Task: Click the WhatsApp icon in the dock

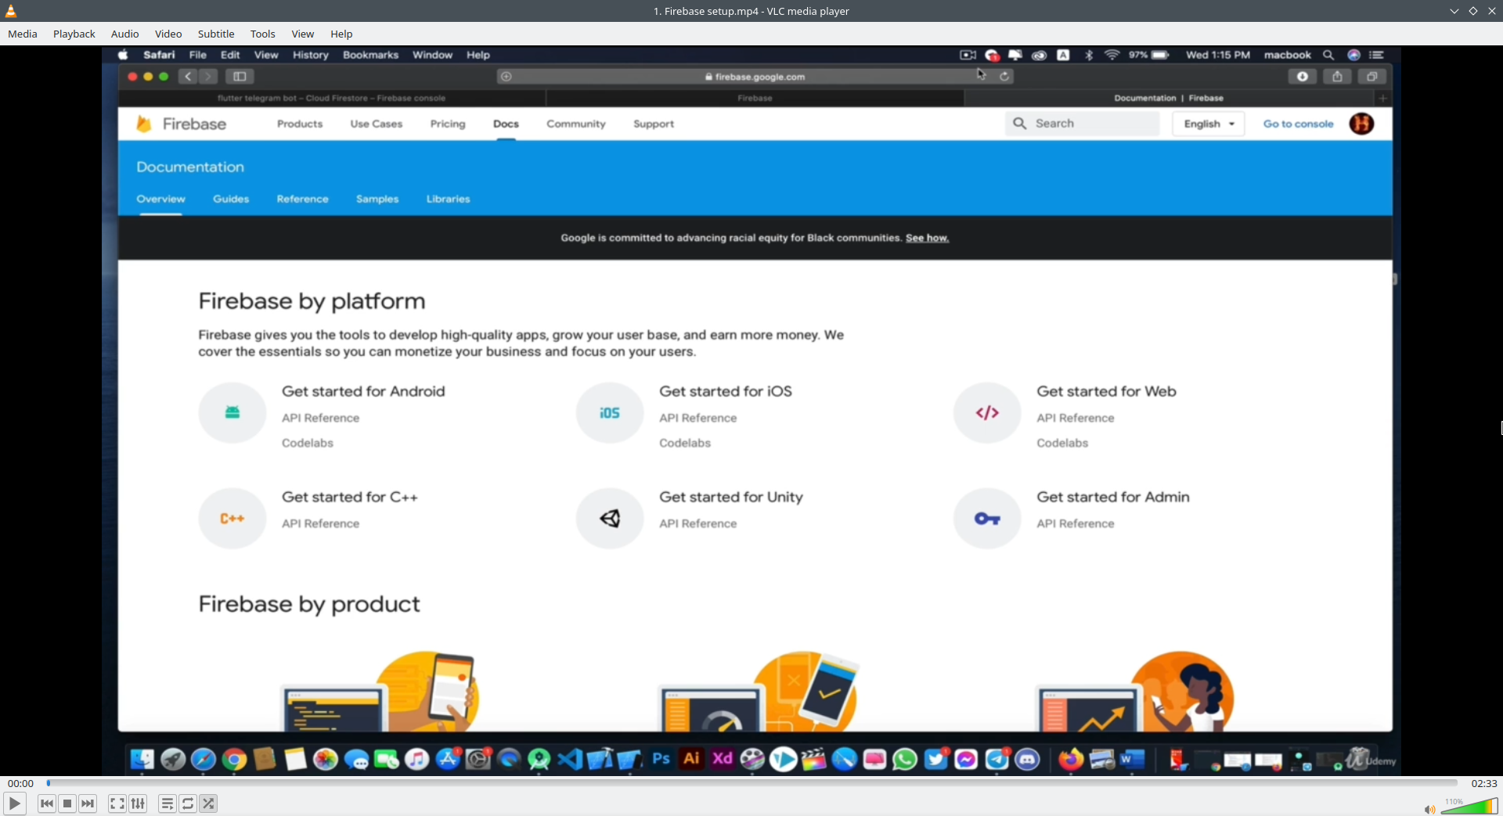Action: 905,759
